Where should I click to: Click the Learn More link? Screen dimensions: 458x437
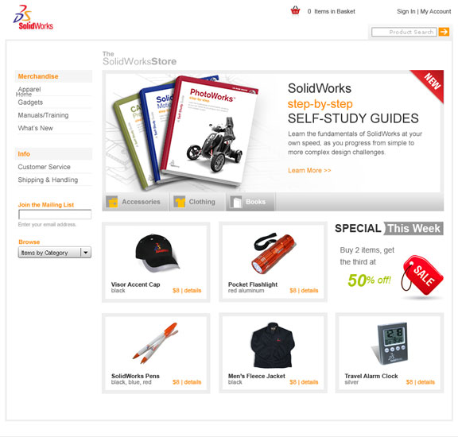coord(309,171)
